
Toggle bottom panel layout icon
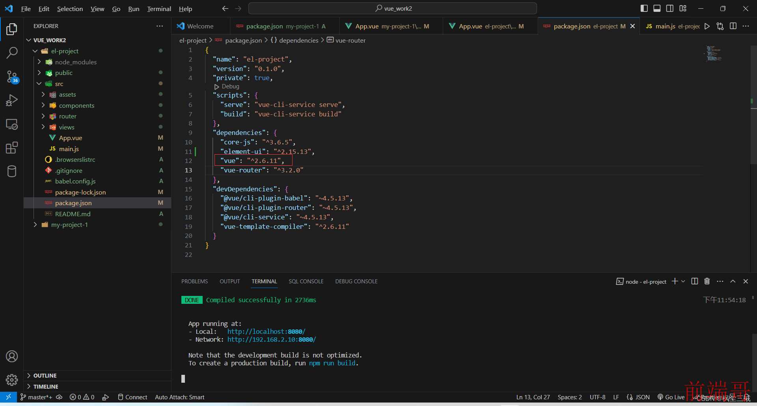[657, 8]
